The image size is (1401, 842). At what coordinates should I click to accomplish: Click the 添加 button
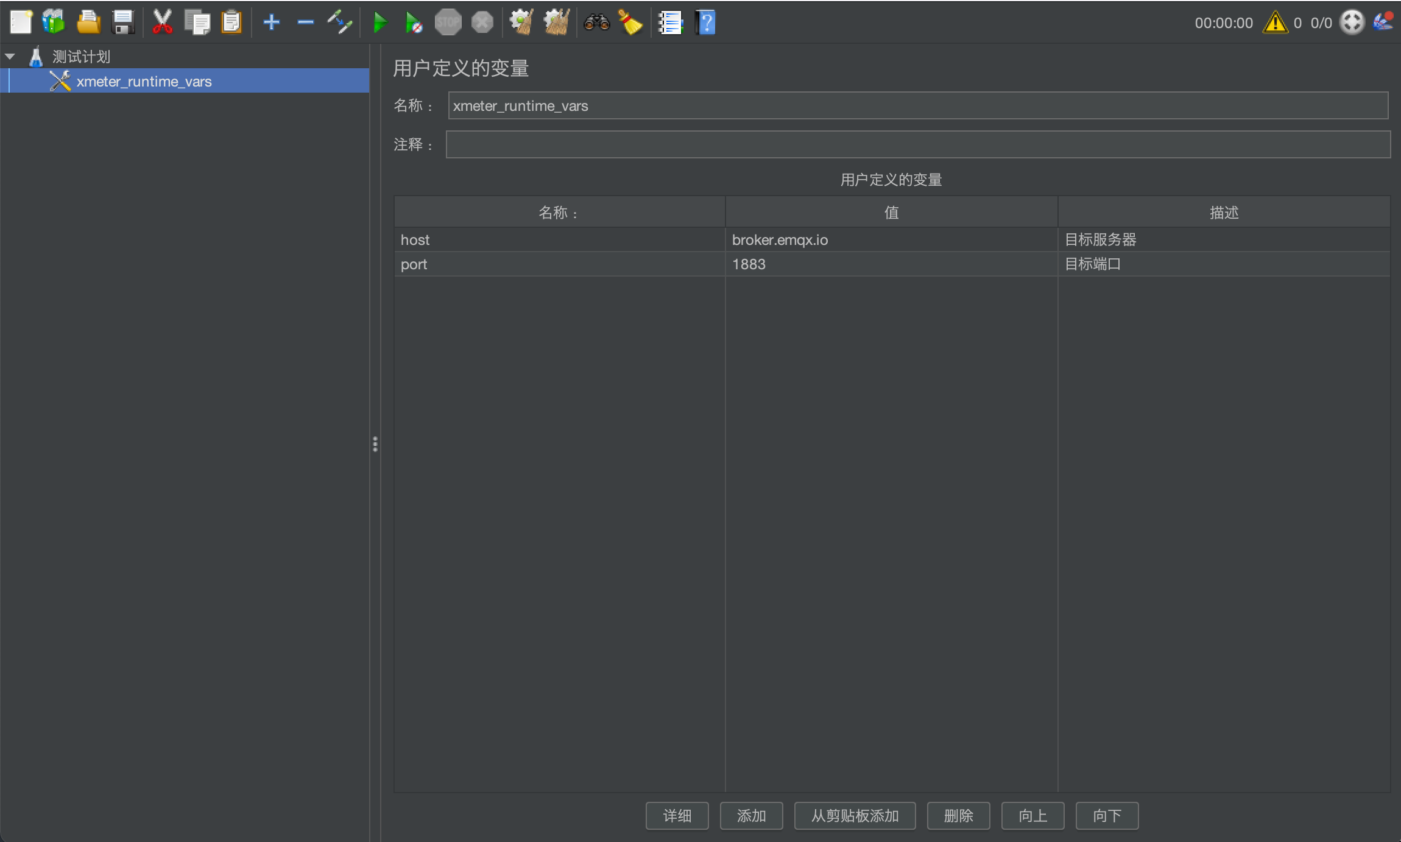tap(751, 816)
